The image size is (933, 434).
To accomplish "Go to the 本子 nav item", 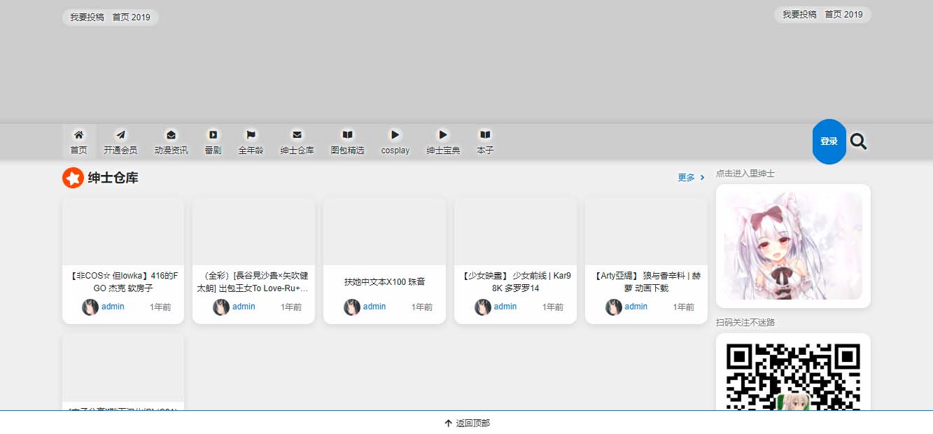I will [x=485, y=141].
